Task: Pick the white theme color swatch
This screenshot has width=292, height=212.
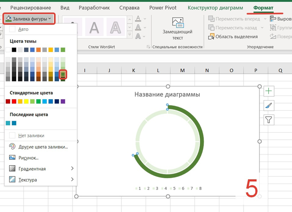Action: 8,50
